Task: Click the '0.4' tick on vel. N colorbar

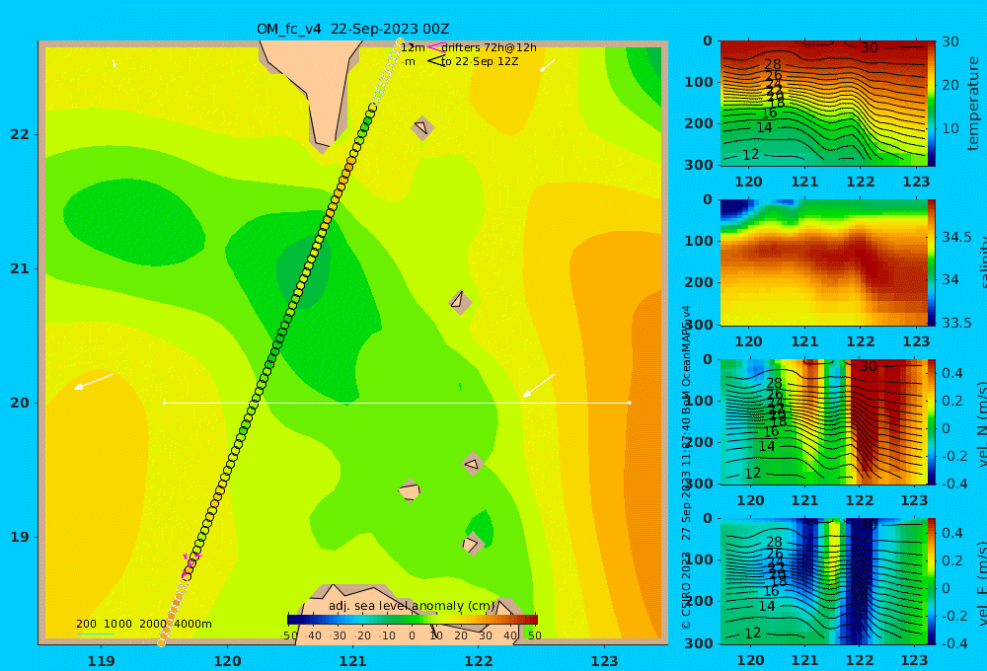Action: click(x=952, y=373)
